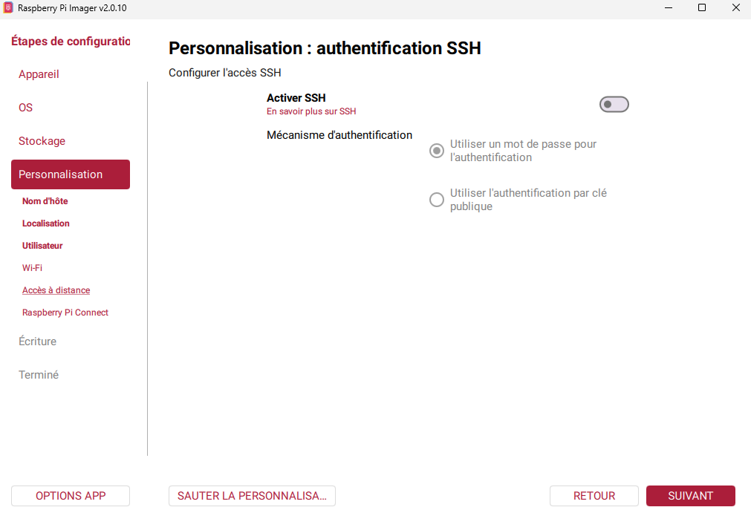This screenshot has width=751, height=510.
Task: Click the Accès à distance sub-step
Action: (x=56, y=290)
